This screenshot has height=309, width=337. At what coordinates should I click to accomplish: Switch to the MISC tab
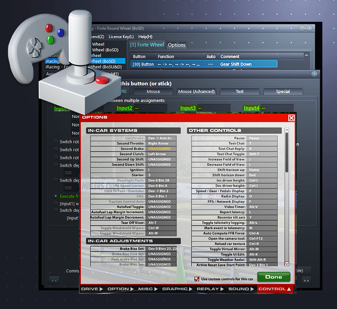click(148, 289)
